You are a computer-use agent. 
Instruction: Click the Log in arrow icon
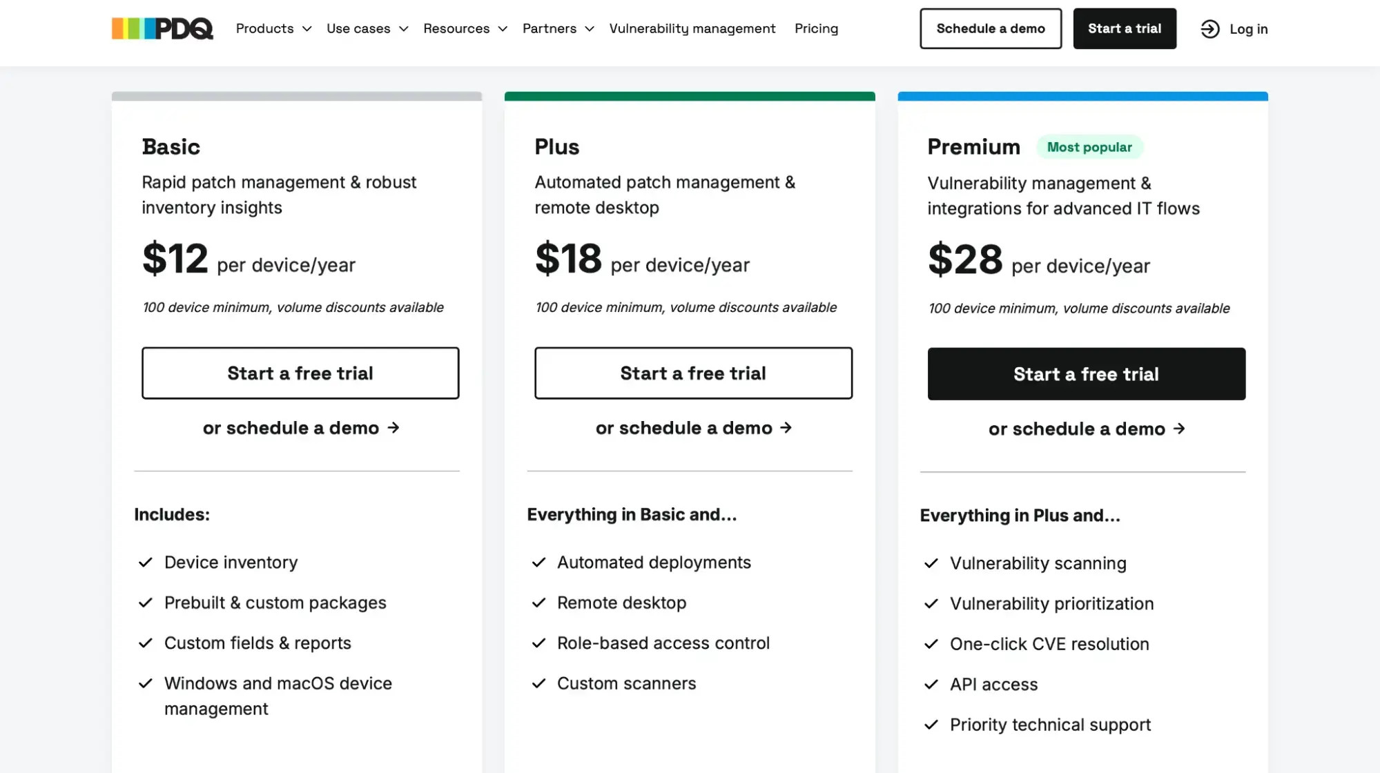[1209, 29]
